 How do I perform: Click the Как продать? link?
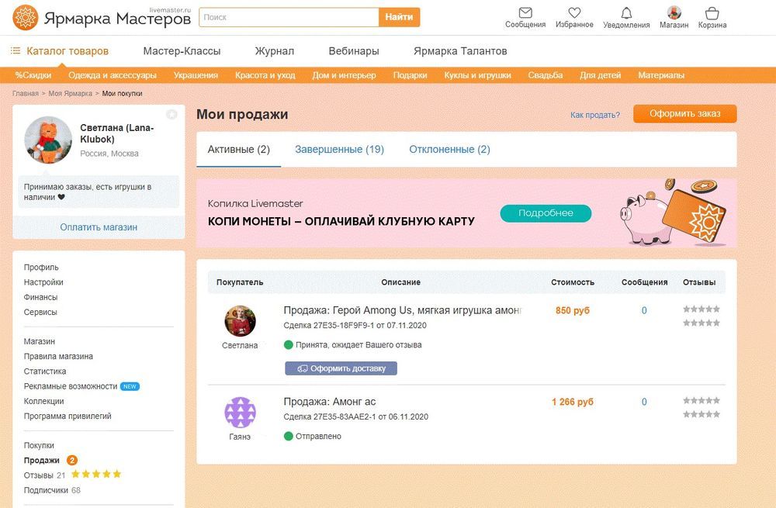(x=594, y=115)
